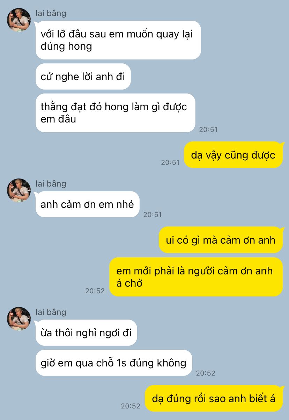Select the 'thằng đạt đó hong làm gì' message

tap(115, 113)
